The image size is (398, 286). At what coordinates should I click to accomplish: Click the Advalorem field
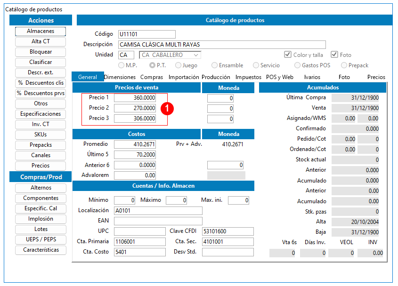coord(135,175)
